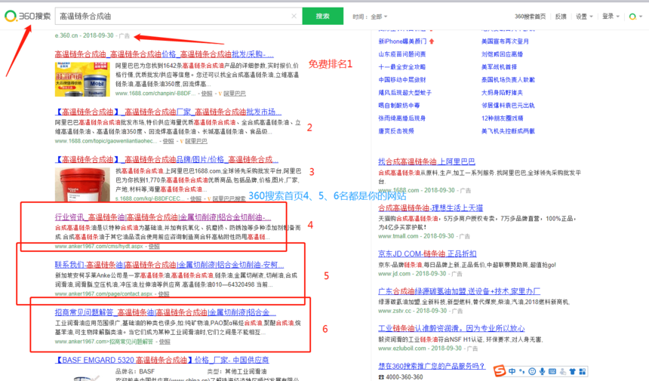Click the hot topic 美国宣布再次登月
This screenshot has height=381, width=649.
point(505,41)
